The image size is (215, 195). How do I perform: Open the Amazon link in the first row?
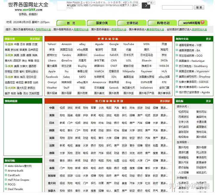pyautogui.click(x=67, y=44)
